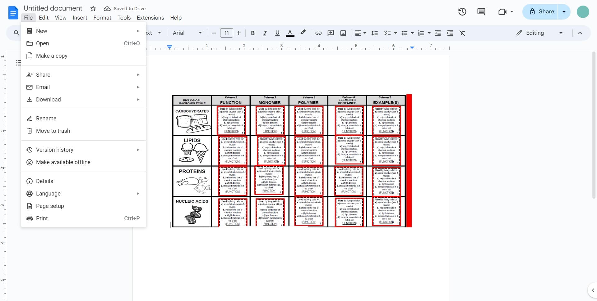Viewport: 597px width, 301px height.
Task: Star the document as a favorite
Action: 93,8
